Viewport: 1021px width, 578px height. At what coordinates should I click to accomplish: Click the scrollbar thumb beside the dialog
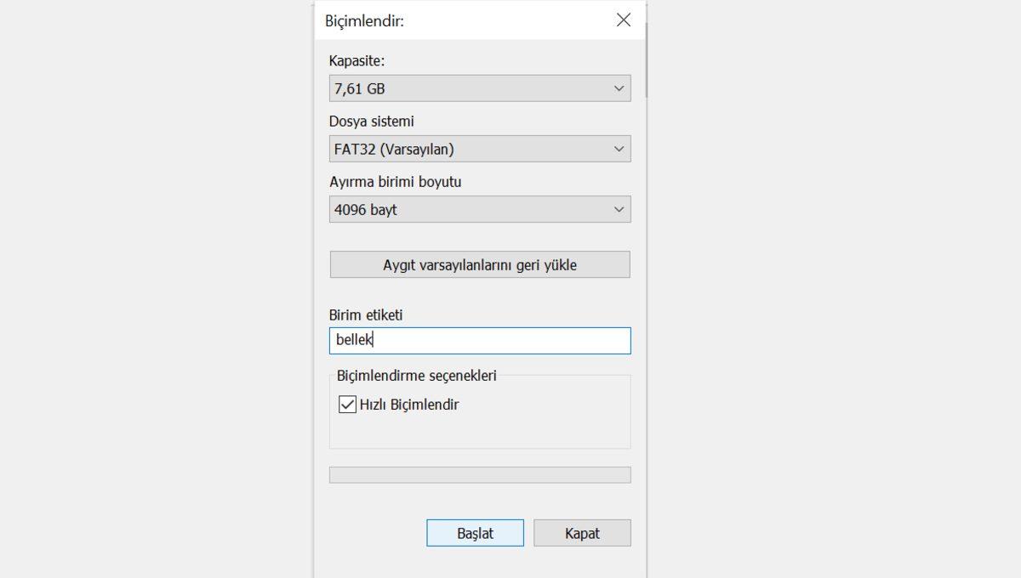point(647,59)
